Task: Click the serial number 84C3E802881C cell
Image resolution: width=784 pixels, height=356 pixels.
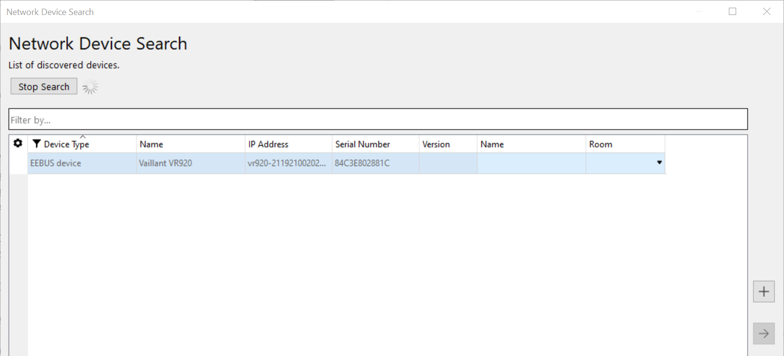Action: point(376,163)
